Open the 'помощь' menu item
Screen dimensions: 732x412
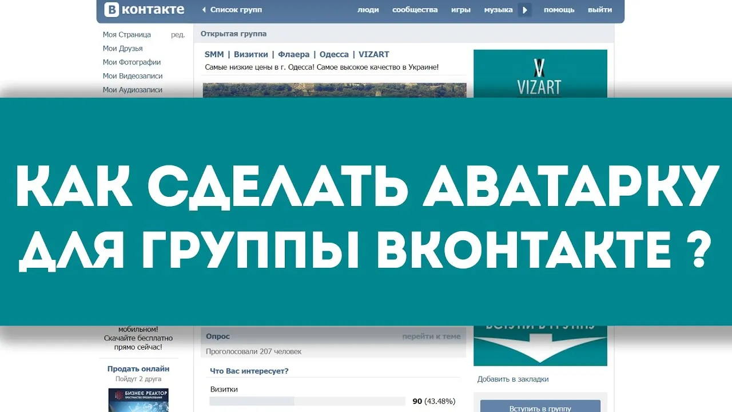click(559, 10)
